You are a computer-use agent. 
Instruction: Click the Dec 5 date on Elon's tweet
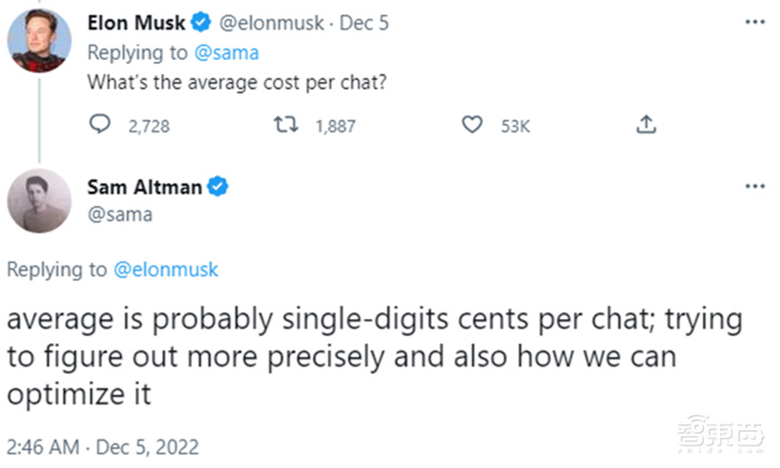[x=363, y=23]
